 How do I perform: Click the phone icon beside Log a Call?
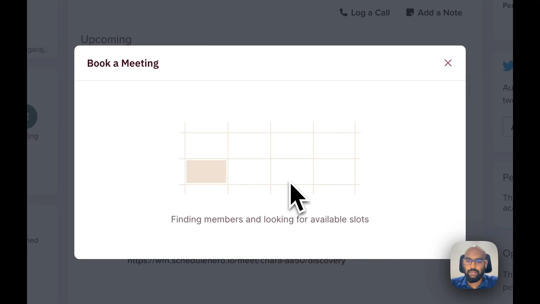pos(343,13)
